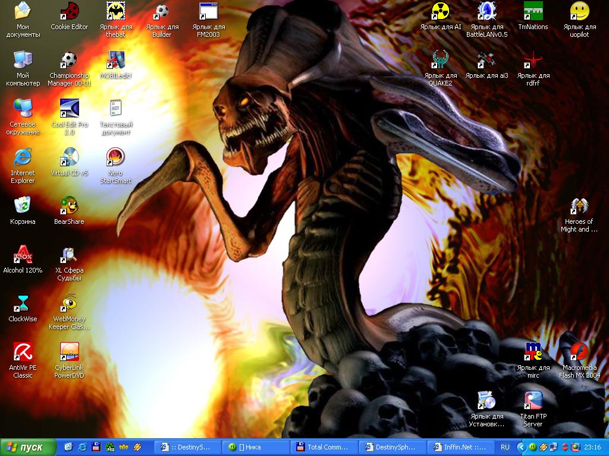Select the Heroes of Might and Magic icon
Image resolution: width=609 pixels, height=456 pixels.
[579, 215]
